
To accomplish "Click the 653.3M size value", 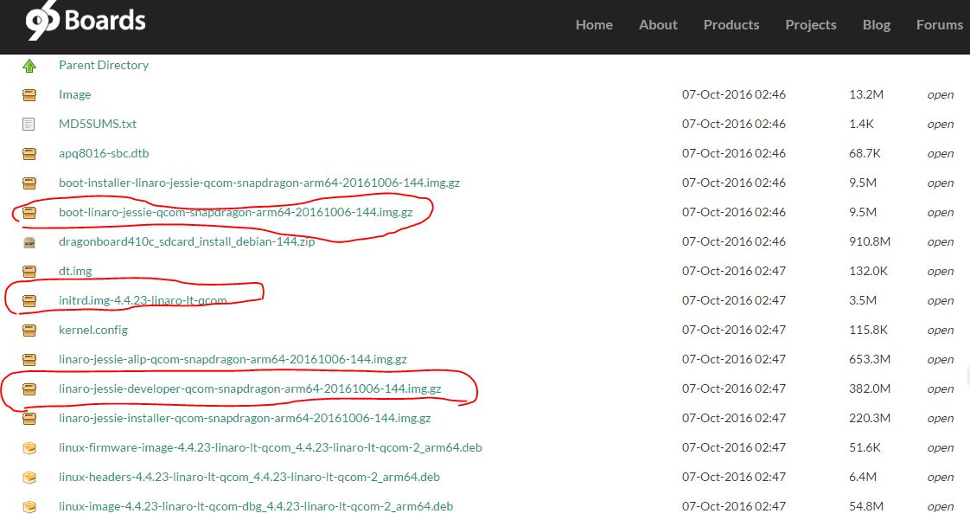I will 869,359.
